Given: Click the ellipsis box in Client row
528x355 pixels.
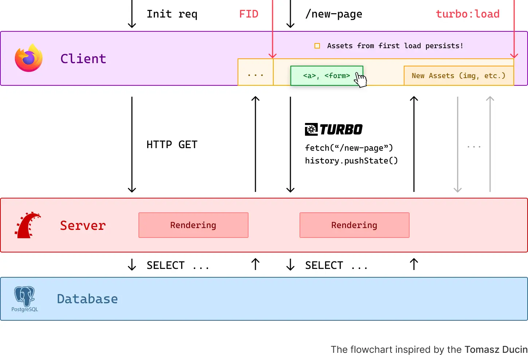Looking at the screenshot, I should click(x=255, y=72).
